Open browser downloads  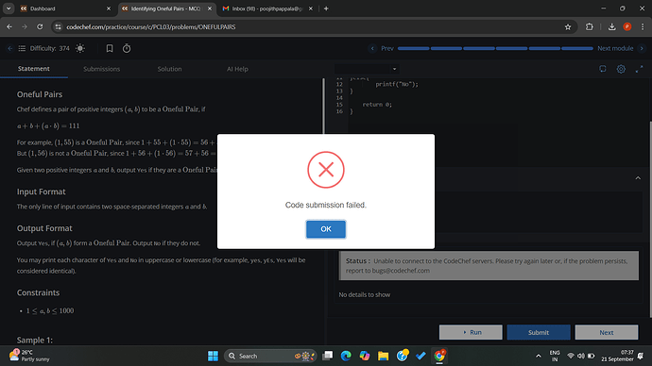click(611, 26)
